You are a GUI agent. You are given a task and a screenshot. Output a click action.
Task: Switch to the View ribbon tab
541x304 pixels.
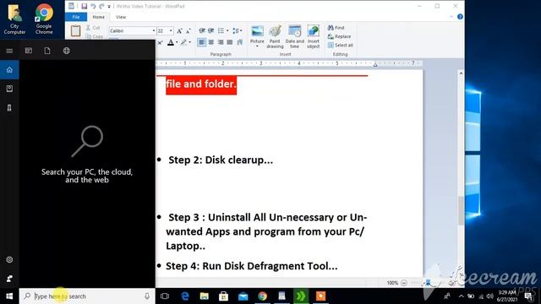pyautogui.click(x=121, y=17)
